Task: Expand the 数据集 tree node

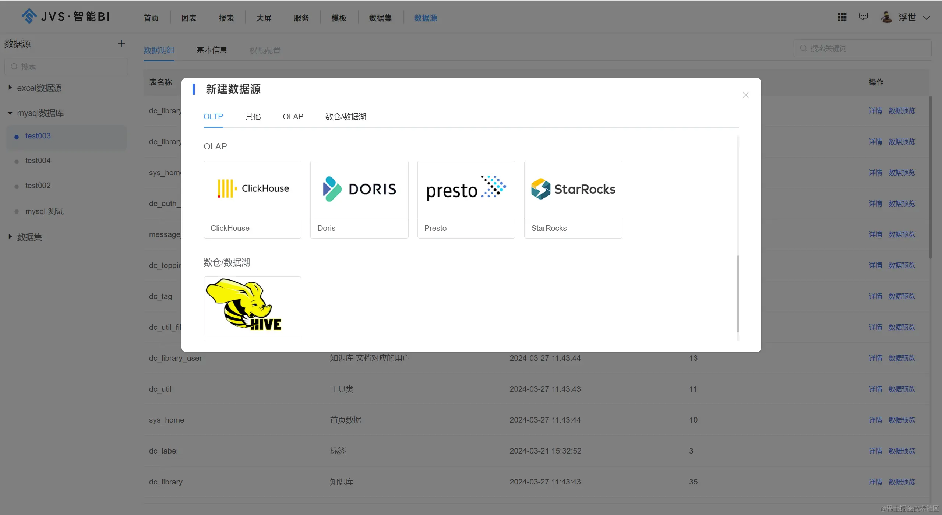Action: tap(10, 237)
